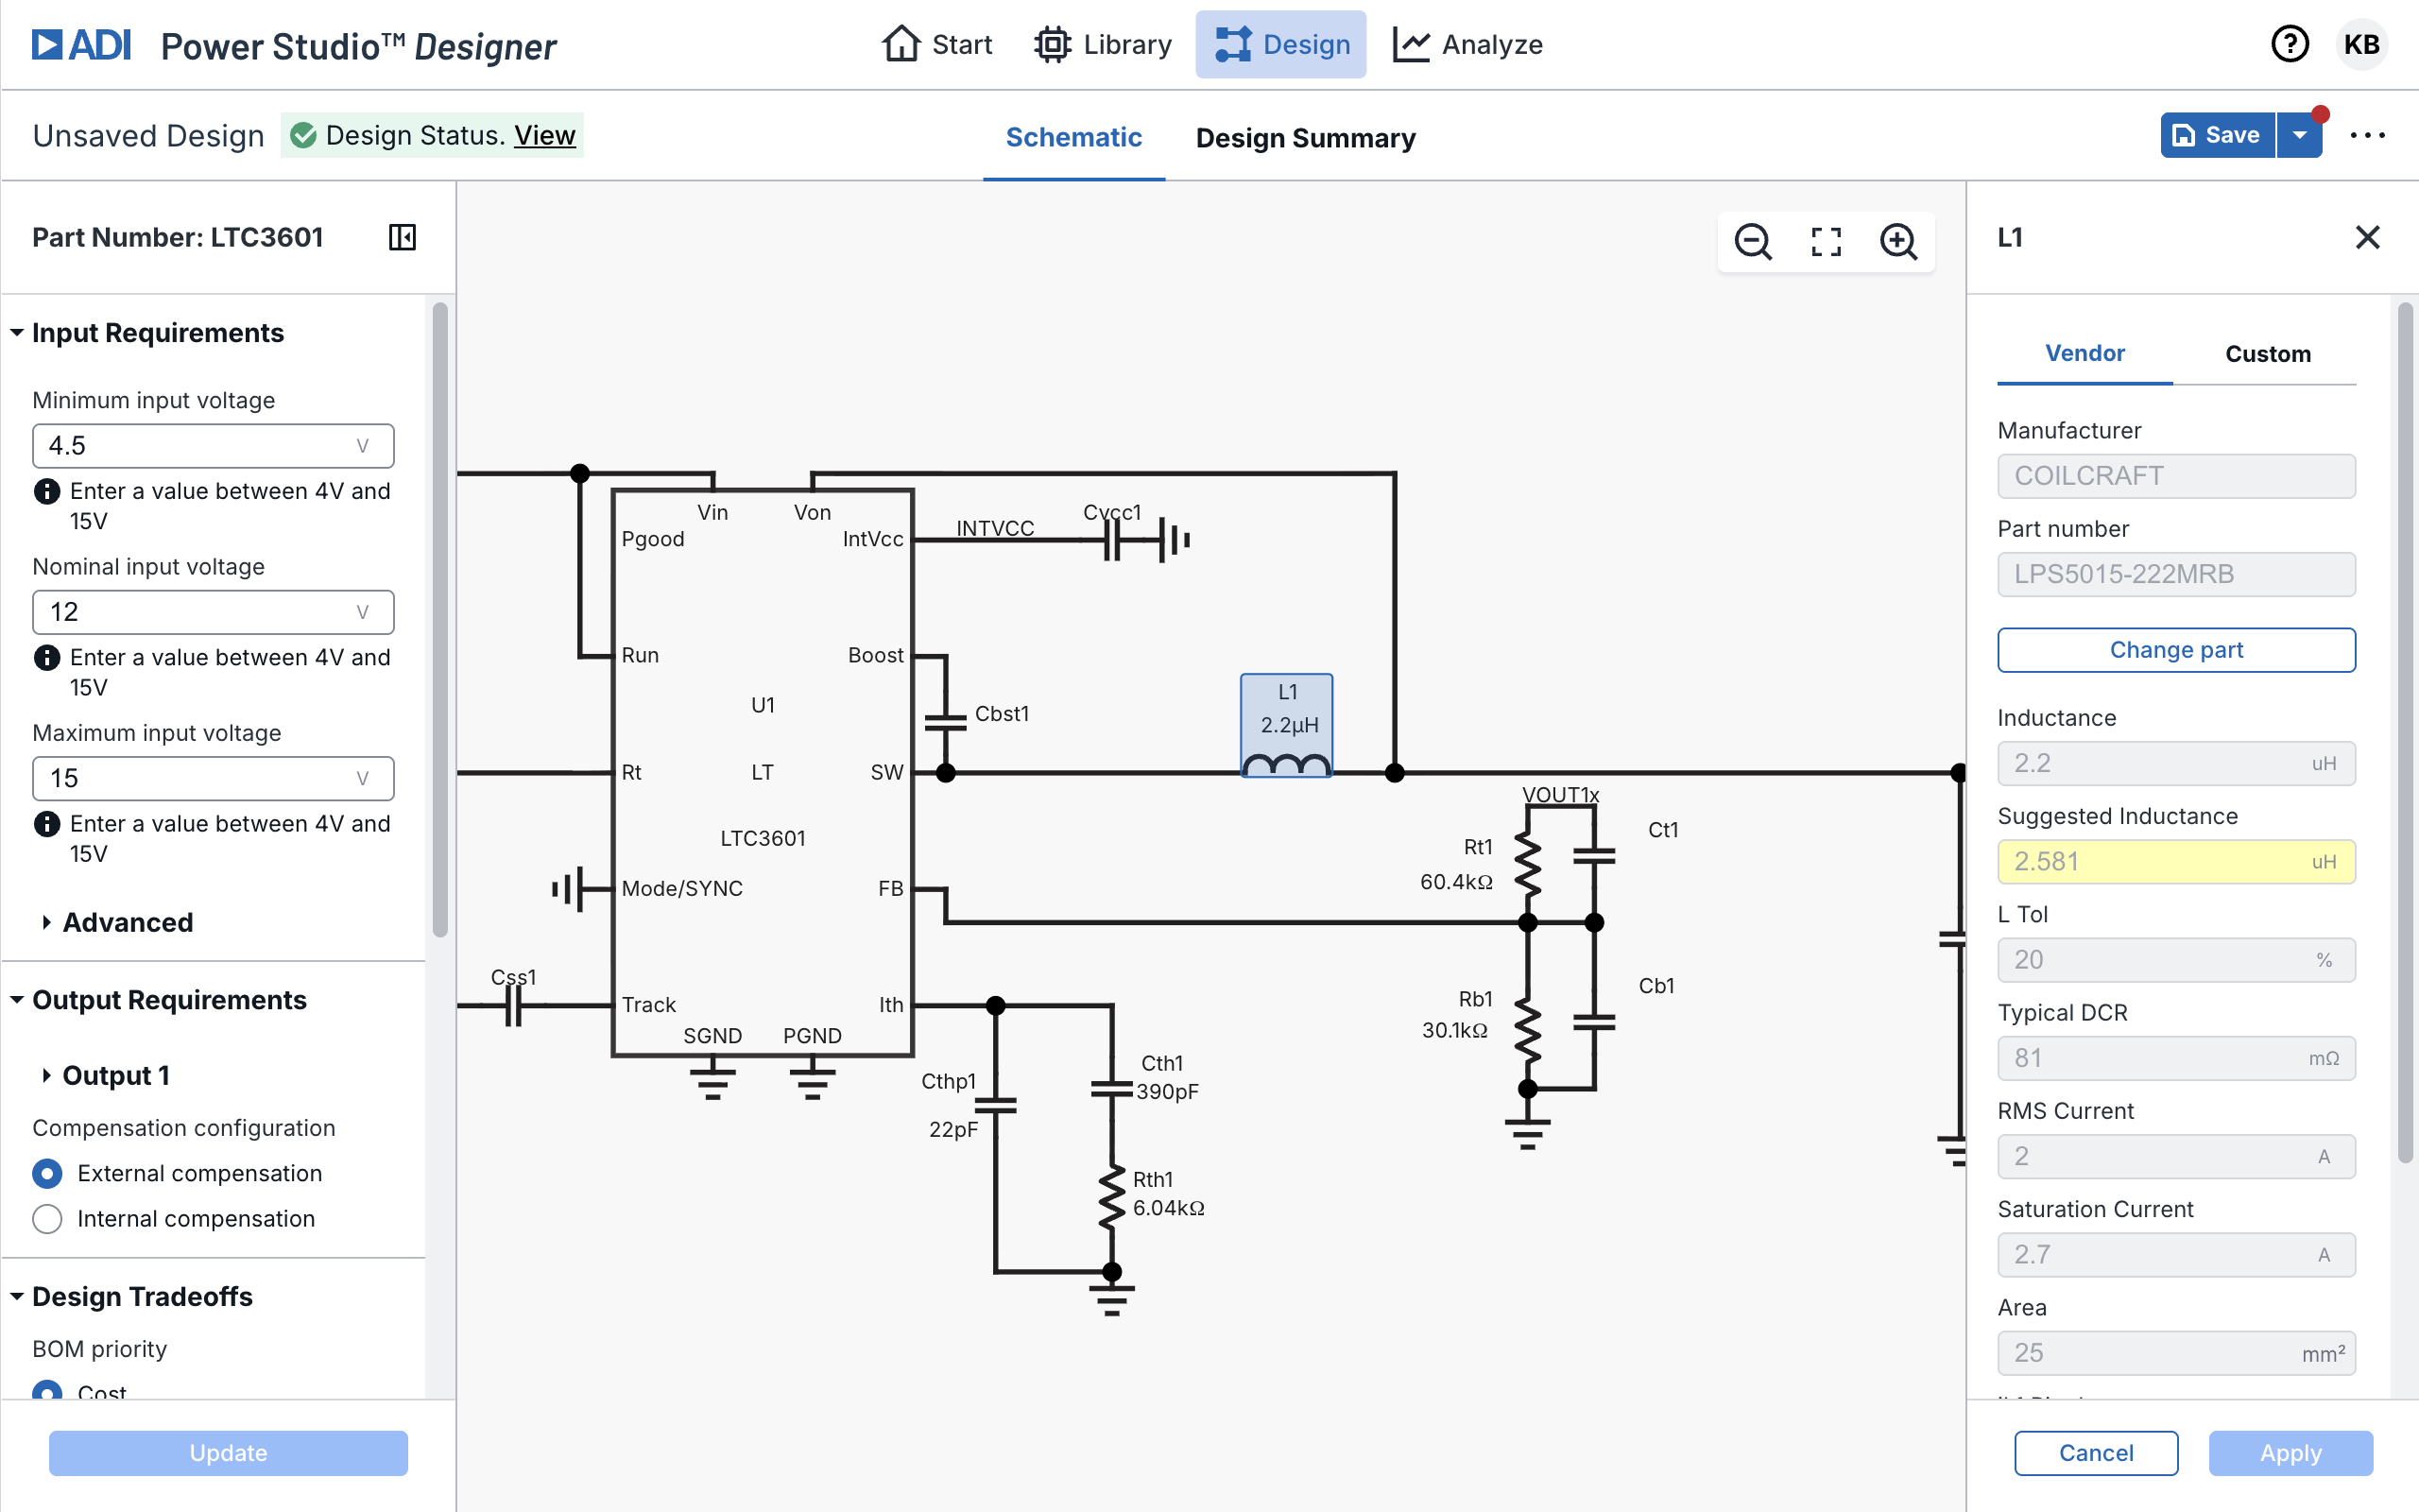This screenshot has width=2419, height=1512.
Task: Click the info icon under Maximum input voltage
Action: 46,824
